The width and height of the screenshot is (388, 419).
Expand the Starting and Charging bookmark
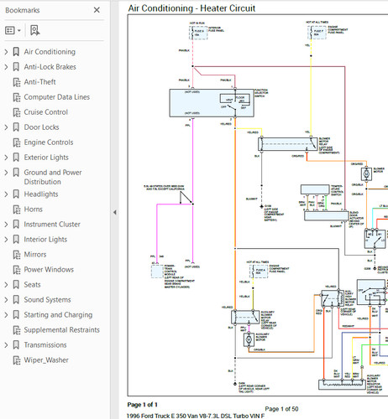coord(6,315)
